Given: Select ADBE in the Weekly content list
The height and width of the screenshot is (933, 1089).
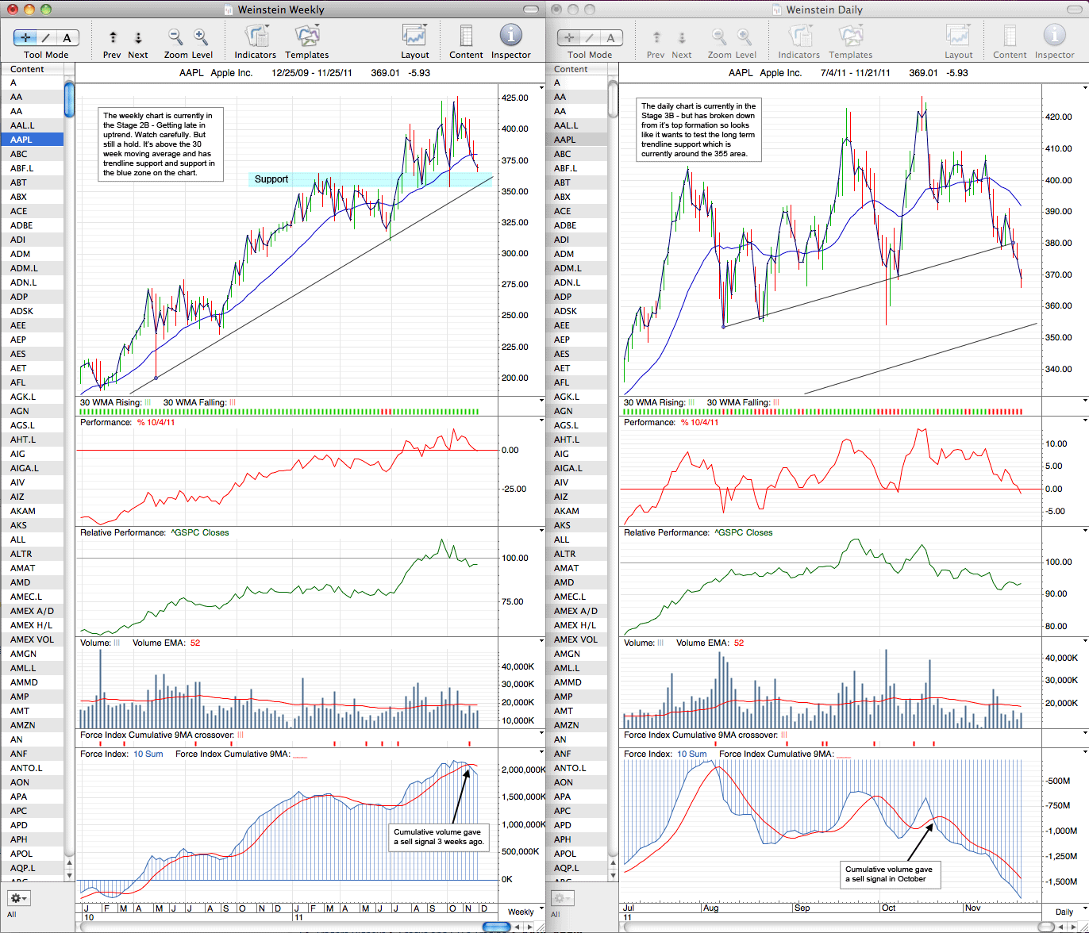Looking at the screenshot, I should click(x=21, y=225).
